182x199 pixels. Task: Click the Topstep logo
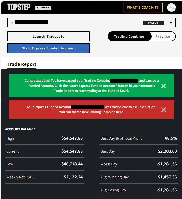point(19,7)
